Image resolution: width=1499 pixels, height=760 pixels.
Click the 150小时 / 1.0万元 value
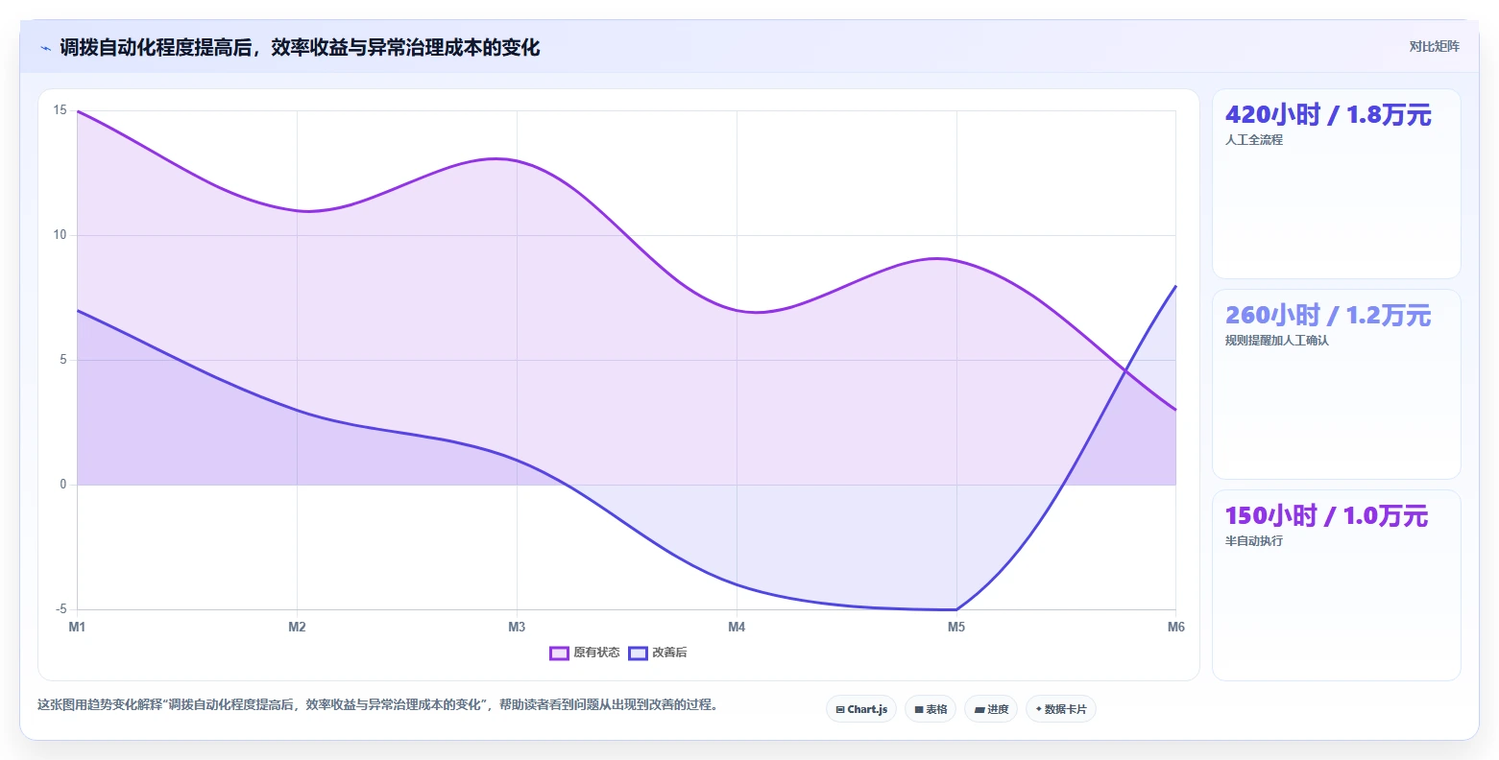point(1327,516)
